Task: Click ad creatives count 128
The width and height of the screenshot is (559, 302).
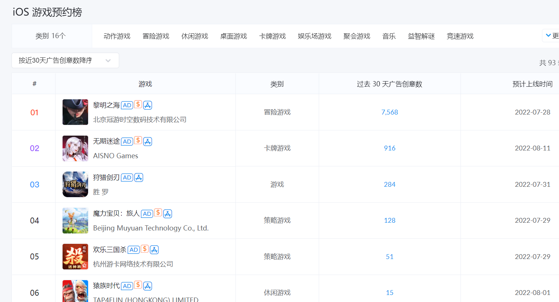Action: pos(390,220)
